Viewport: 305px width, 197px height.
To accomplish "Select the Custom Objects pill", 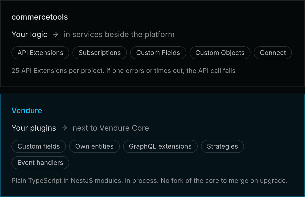I will click(220, 53).
